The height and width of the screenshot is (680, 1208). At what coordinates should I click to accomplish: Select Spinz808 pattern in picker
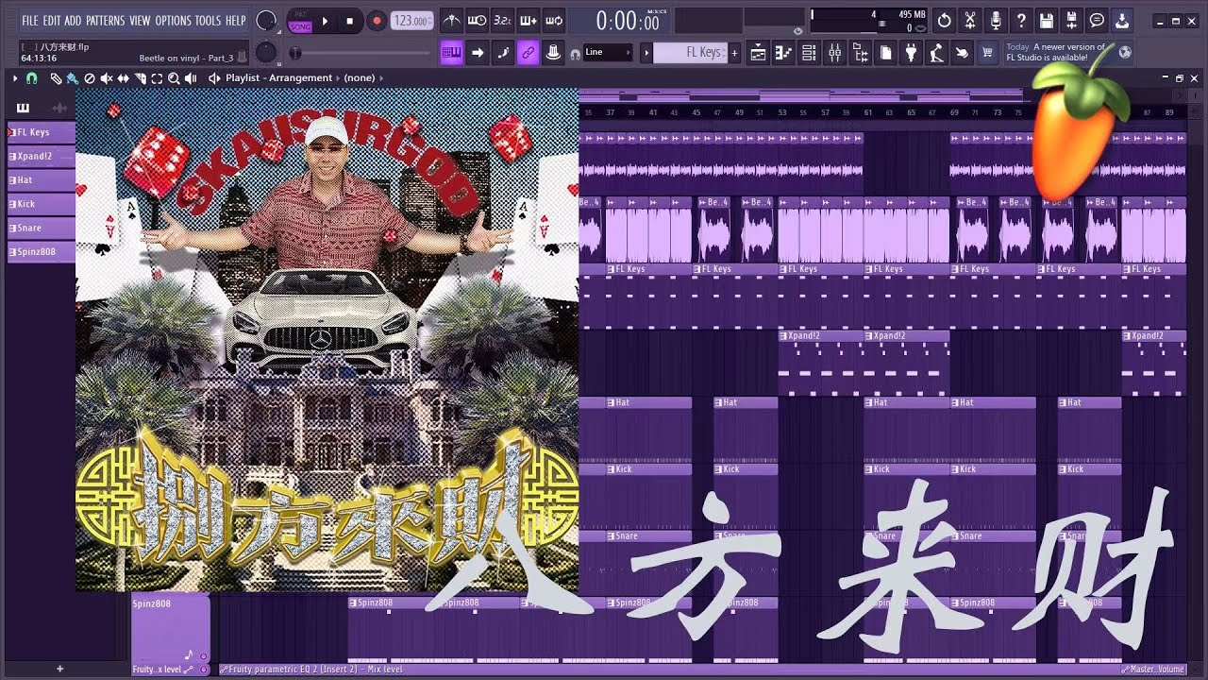pyautogui.click(x=42, y=251)
